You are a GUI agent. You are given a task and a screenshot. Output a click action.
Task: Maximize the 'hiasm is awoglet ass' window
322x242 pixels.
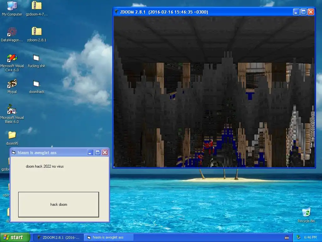pyautogui.click(x=97, y=153)
